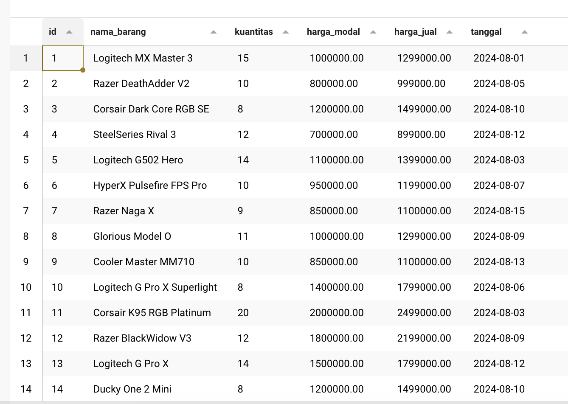Select harga_jual cell 2199000.00
Image resolution: width=568 pixels, height=404 pixels.
click(x=424, y=338)
